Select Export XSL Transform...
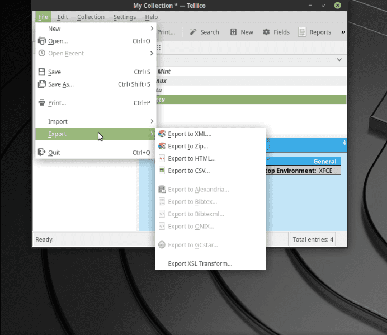This screenshot has height=335, width=387. tap(210, 263)
